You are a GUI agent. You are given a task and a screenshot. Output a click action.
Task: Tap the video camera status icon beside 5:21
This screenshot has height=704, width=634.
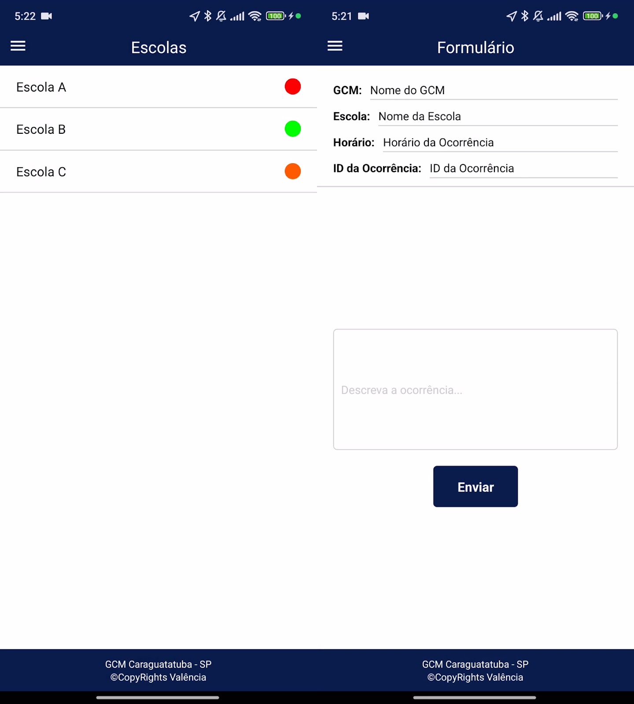[x=364, y=16]
